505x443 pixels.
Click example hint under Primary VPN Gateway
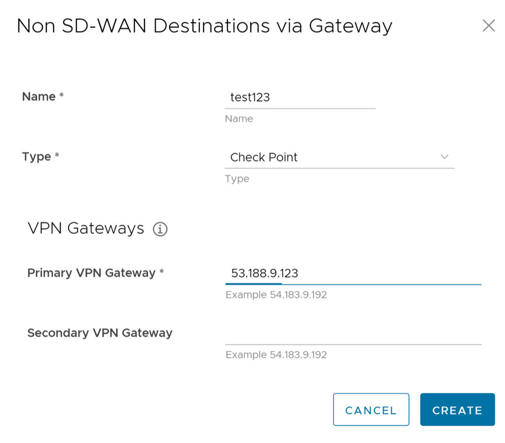[276, 294]
